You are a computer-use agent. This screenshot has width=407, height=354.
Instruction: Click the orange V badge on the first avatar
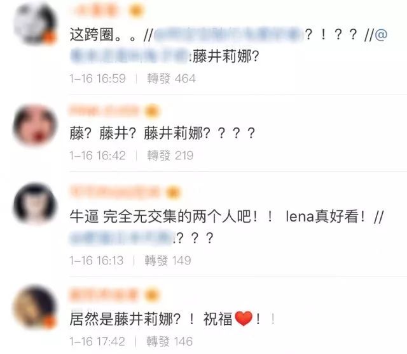pos(50,37)
